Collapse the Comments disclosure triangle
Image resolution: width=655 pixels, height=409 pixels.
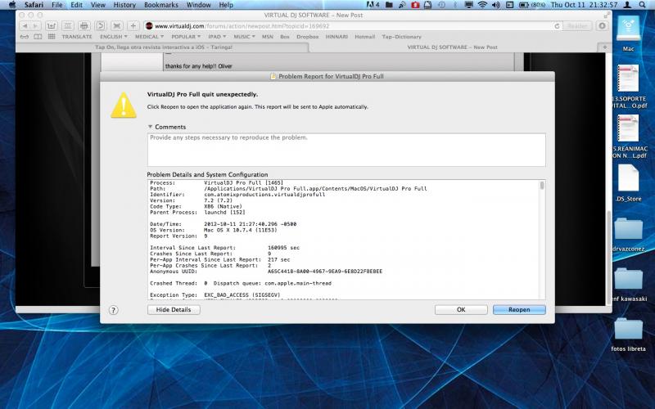[x=150, y=127]
